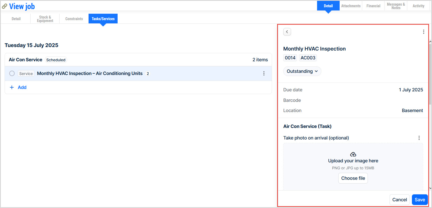Click the cloud upload icon

click(353, 154)
